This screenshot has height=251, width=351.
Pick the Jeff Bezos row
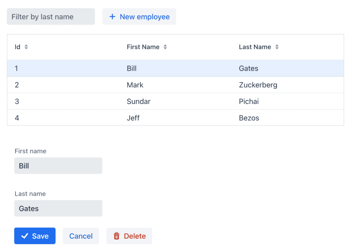175,118
